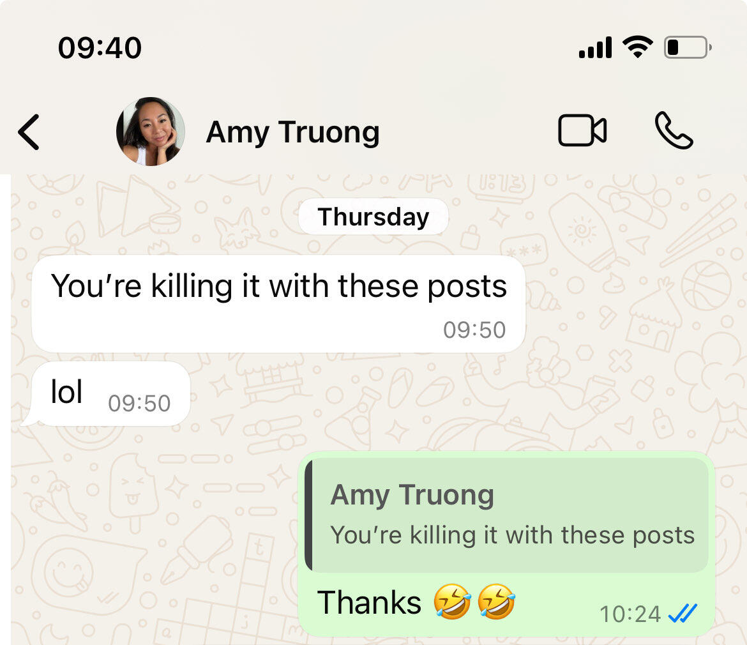This screenshot has width=747, height=645.
Task: Tap the Wi-Fi status icon
Action: point(638,47)
